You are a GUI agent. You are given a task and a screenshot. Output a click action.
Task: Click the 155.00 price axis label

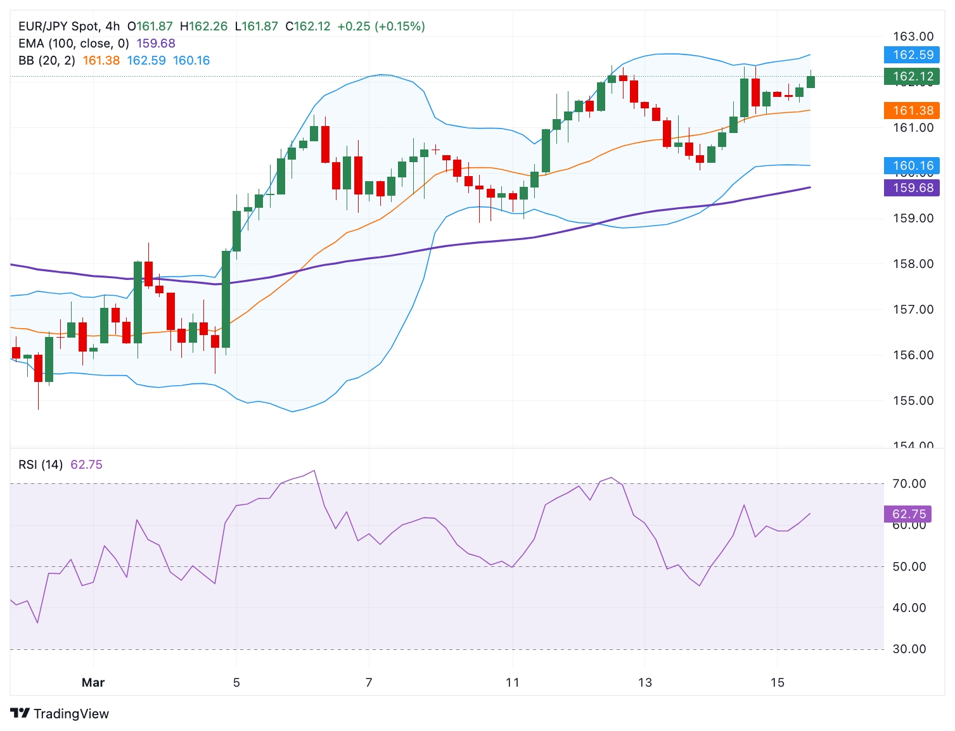click(x=913, y=401)
